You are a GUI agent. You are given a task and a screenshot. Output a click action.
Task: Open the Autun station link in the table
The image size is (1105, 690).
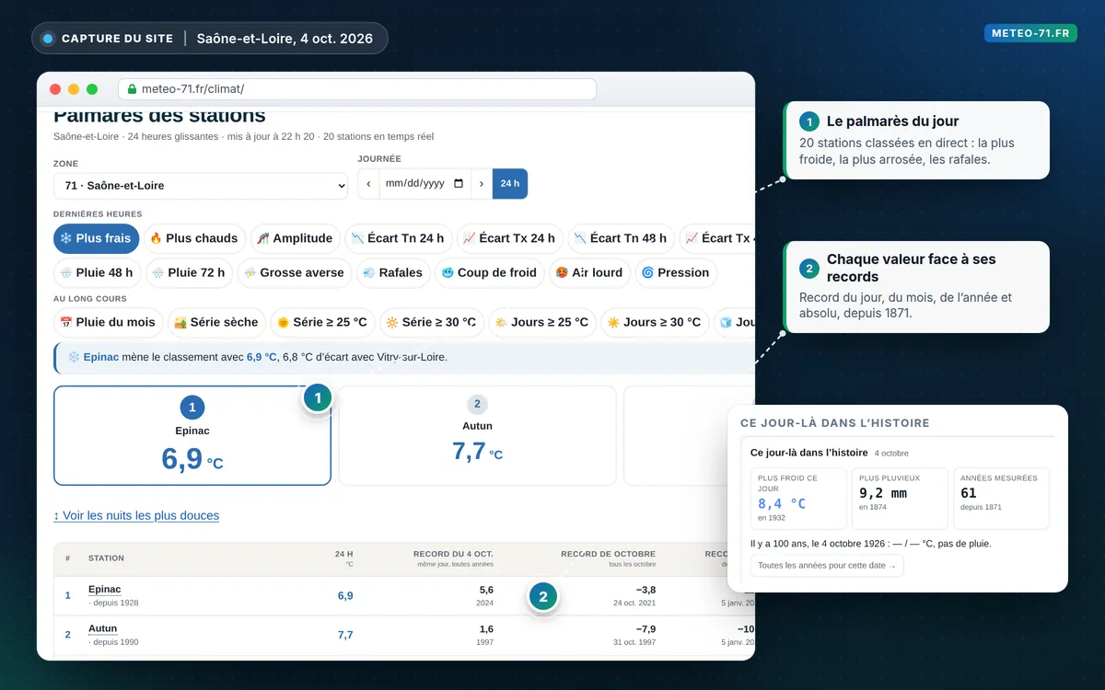click(102, 628)
